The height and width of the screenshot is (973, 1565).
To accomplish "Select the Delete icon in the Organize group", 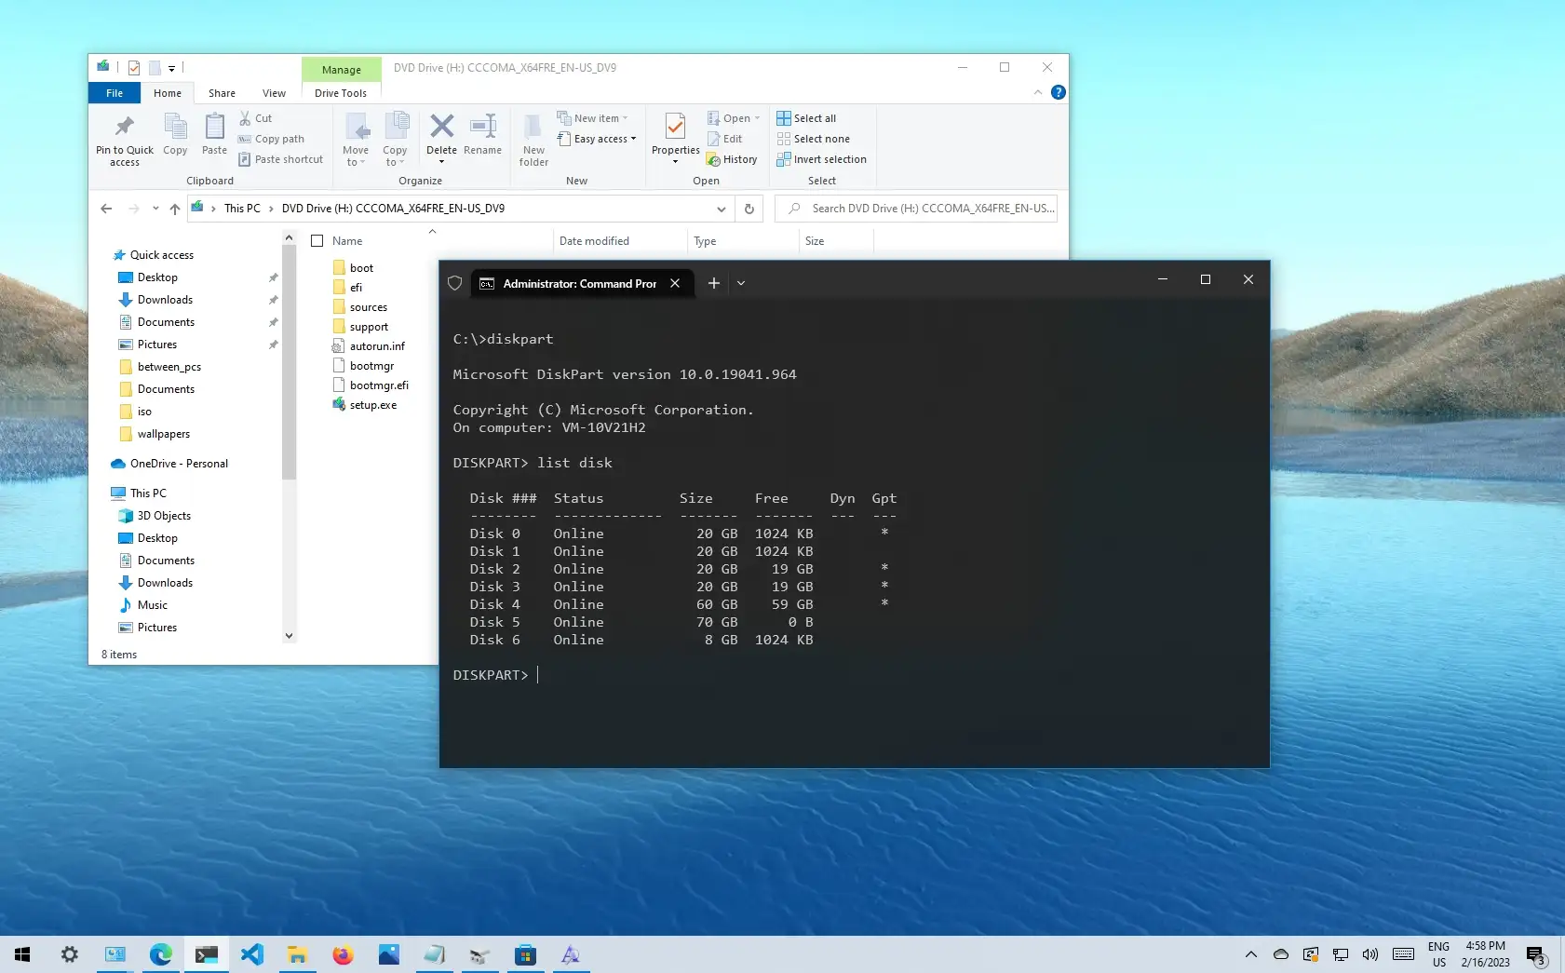I will pyautogui.click(x=440, y=131).
